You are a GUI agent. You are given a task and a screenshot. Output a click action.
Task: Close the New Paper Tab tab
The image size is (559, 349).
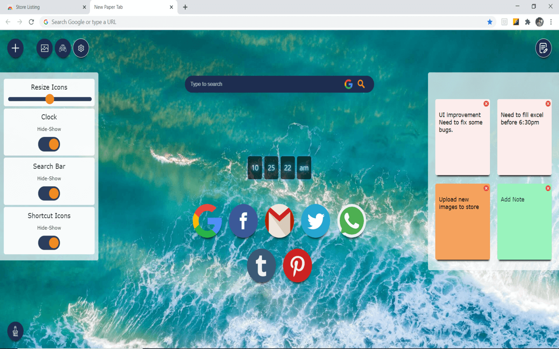pyautogui.click(x=172, y=7)
